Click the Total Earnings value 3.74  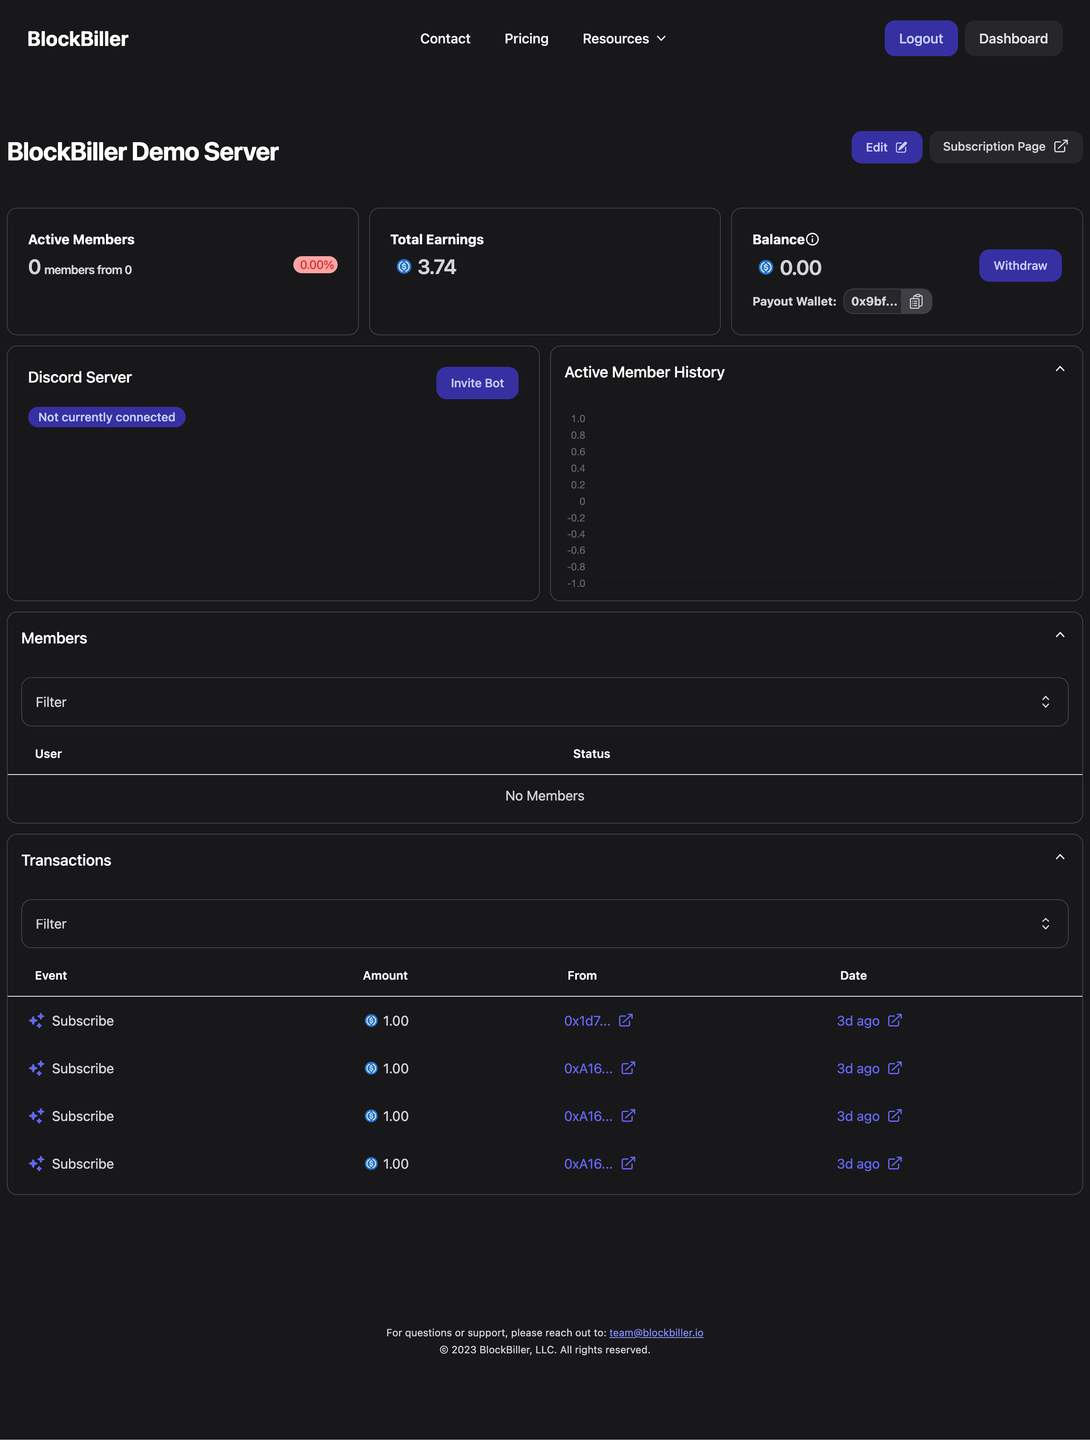[437, 266]
